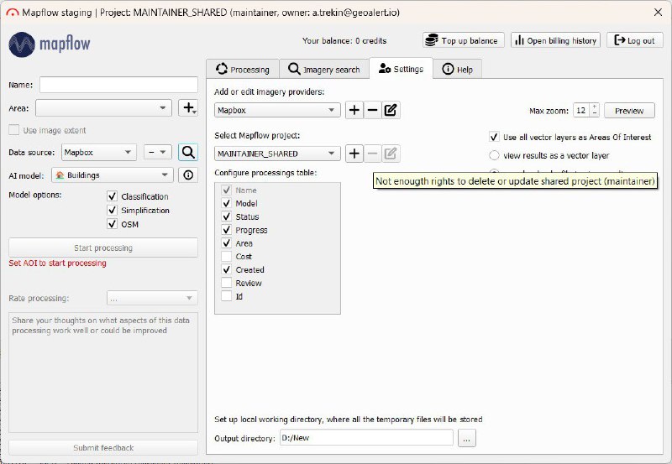
Task: Remove the Mapbox imagery provider
Action: tap(372, 110)
